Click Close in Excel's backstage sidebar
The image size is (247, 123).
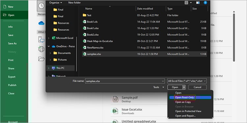11,93
